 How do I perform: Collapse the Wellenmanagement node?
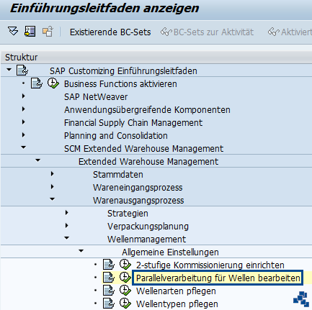(66, 238)
